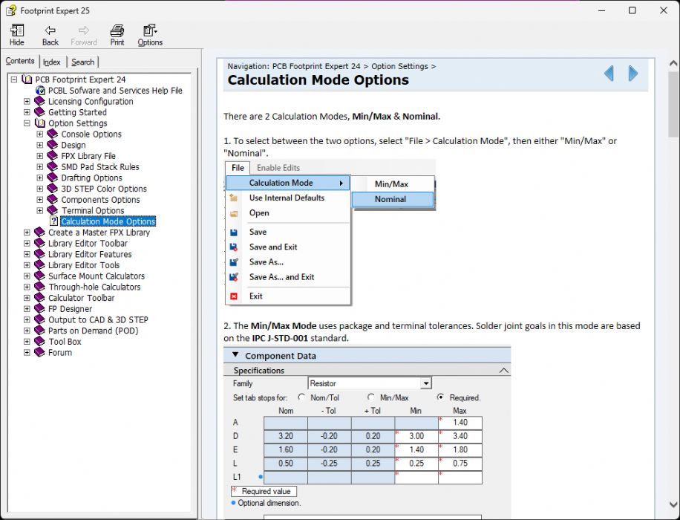The width and height of the screenshot is (680, 520).
Task: Expand the Licensing Configuration node
Action: (x=27, y=101)
